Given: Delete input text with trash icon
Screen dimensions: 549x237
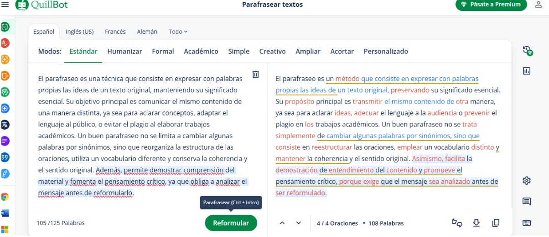Looking at the screenshot, I should point(256,75).
